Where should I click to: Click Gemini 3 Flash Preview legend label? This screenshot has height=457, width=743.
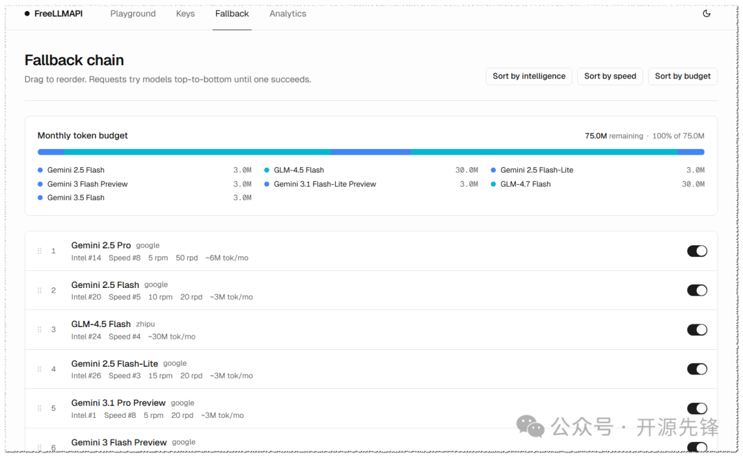[x=87, y=184]
